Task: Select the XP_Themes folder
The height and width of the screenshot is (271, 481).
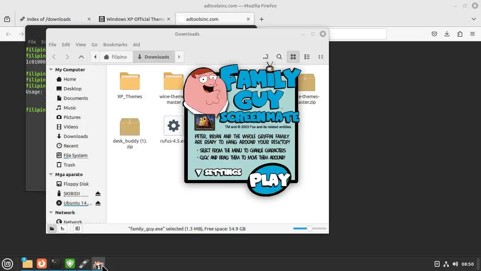Action: tap(130, 85)
